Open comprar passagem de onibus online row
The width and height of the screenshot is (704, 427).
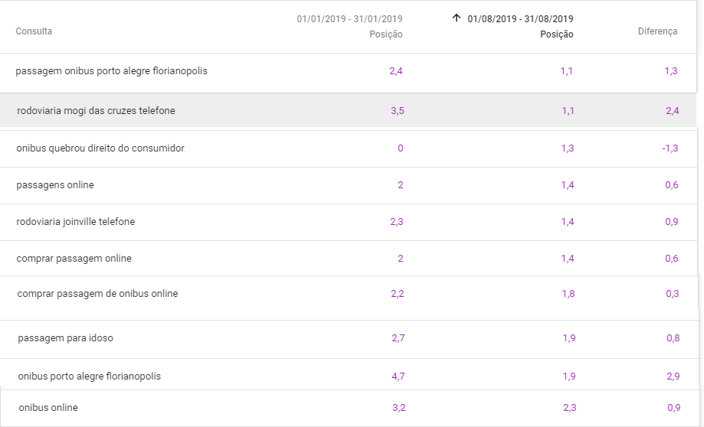point(97,294)
